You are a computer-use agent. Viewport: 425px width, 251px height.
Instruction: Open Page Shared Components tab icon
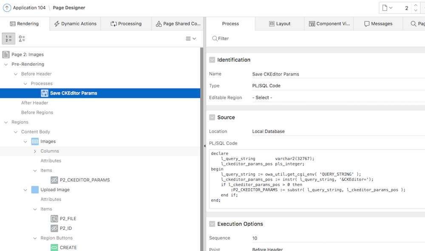tap(159, 24)
